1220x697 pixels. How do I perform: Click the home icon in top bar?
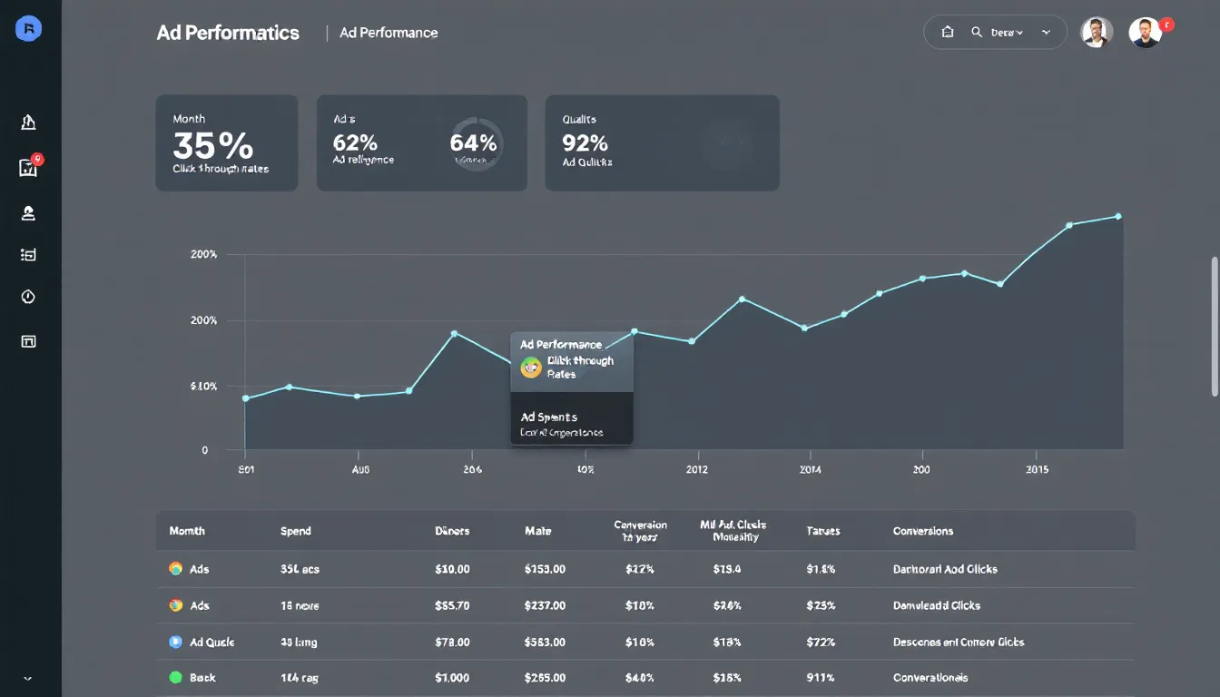[x=948, y=32]
